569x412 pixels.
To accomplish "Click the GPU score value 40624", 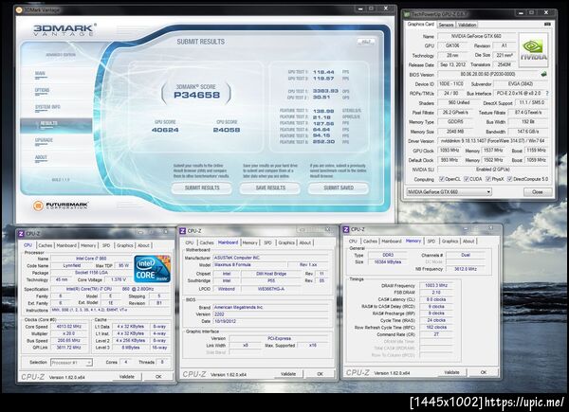I will [x=165, y=130].
